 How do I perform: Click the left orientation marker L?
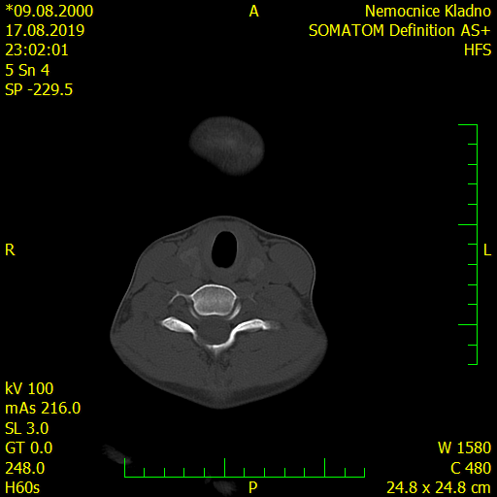click(x=487, y=249)
